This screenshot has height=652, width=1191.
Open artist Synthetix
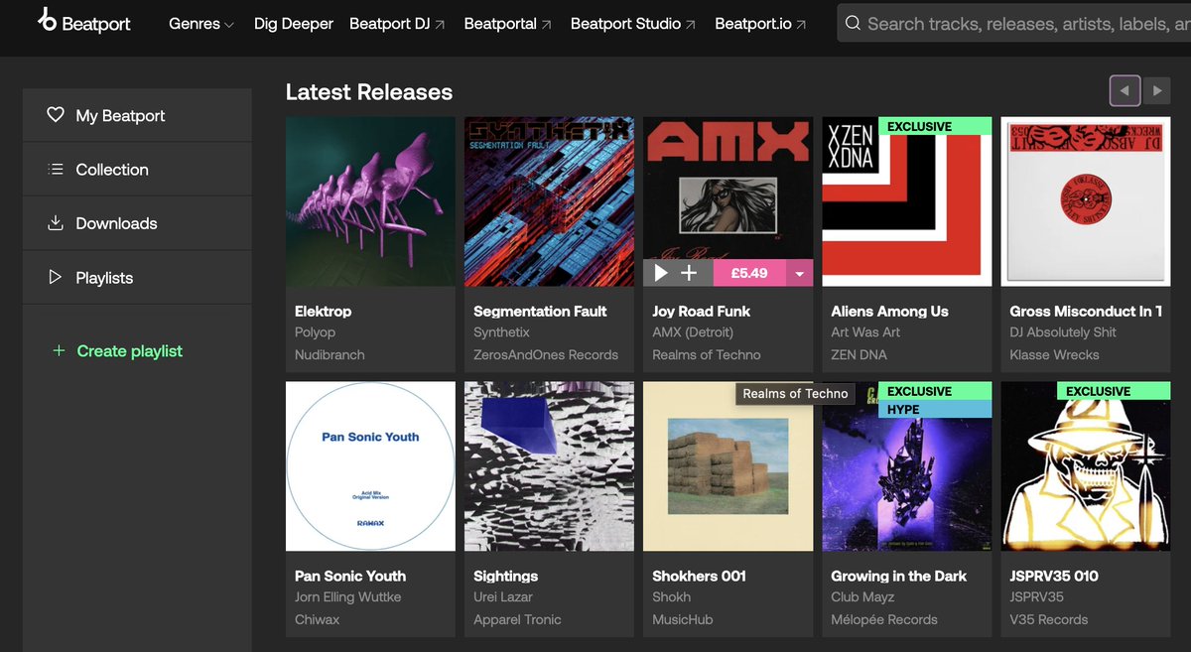pyautogui.click(x=501, y=332)
